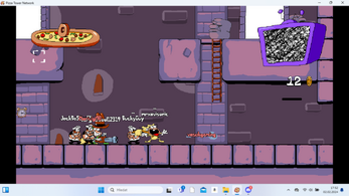Image resolution: width=349 pixels, height=196 pixels.
Task: Click the character wearing the cowboy hat
Action: click(x=101, y=129)
